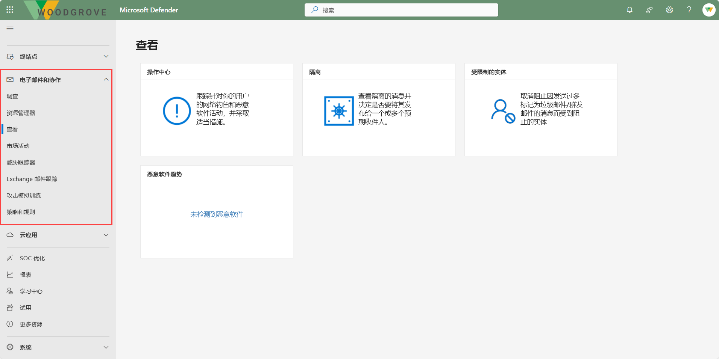Click the 报表 chart icon
The width and height of the screenshot is (719, 359).
click(10, 275)
